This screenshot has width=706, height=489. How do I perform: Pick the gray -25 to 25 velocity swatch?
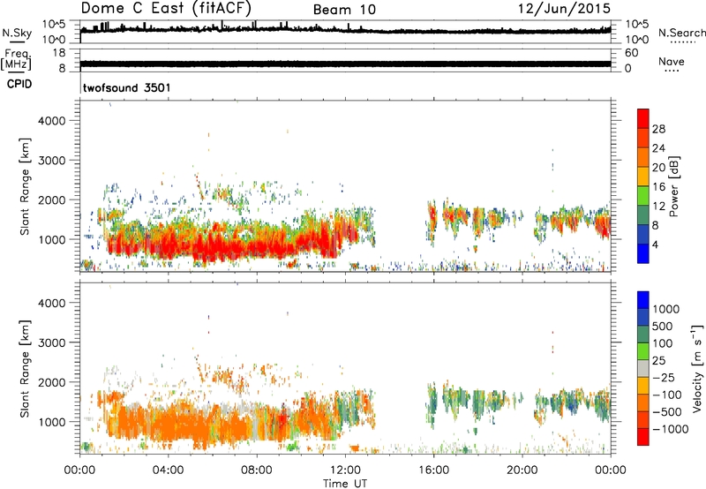(x=643, y=368)
